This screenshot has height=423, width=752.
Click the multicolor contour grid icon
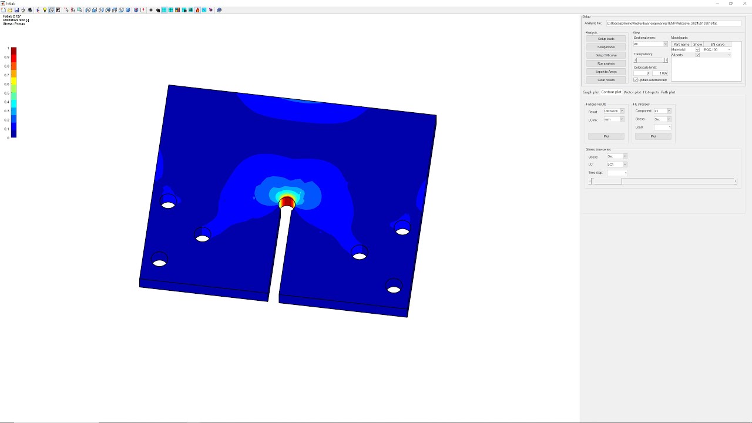click(177, 10)
